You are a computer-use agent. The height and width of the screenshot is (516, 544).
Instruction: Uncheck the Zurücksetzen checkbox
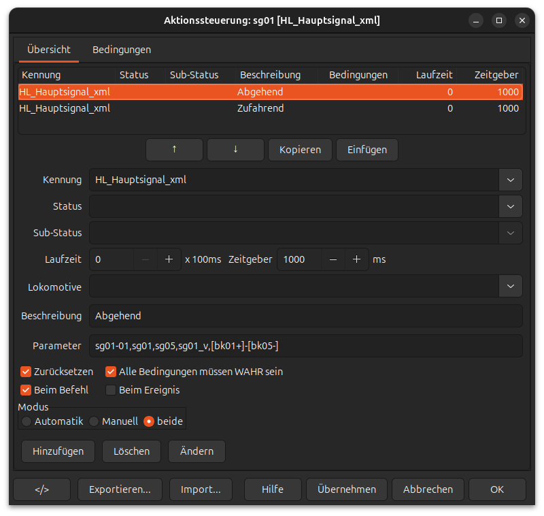coord(27,372)
